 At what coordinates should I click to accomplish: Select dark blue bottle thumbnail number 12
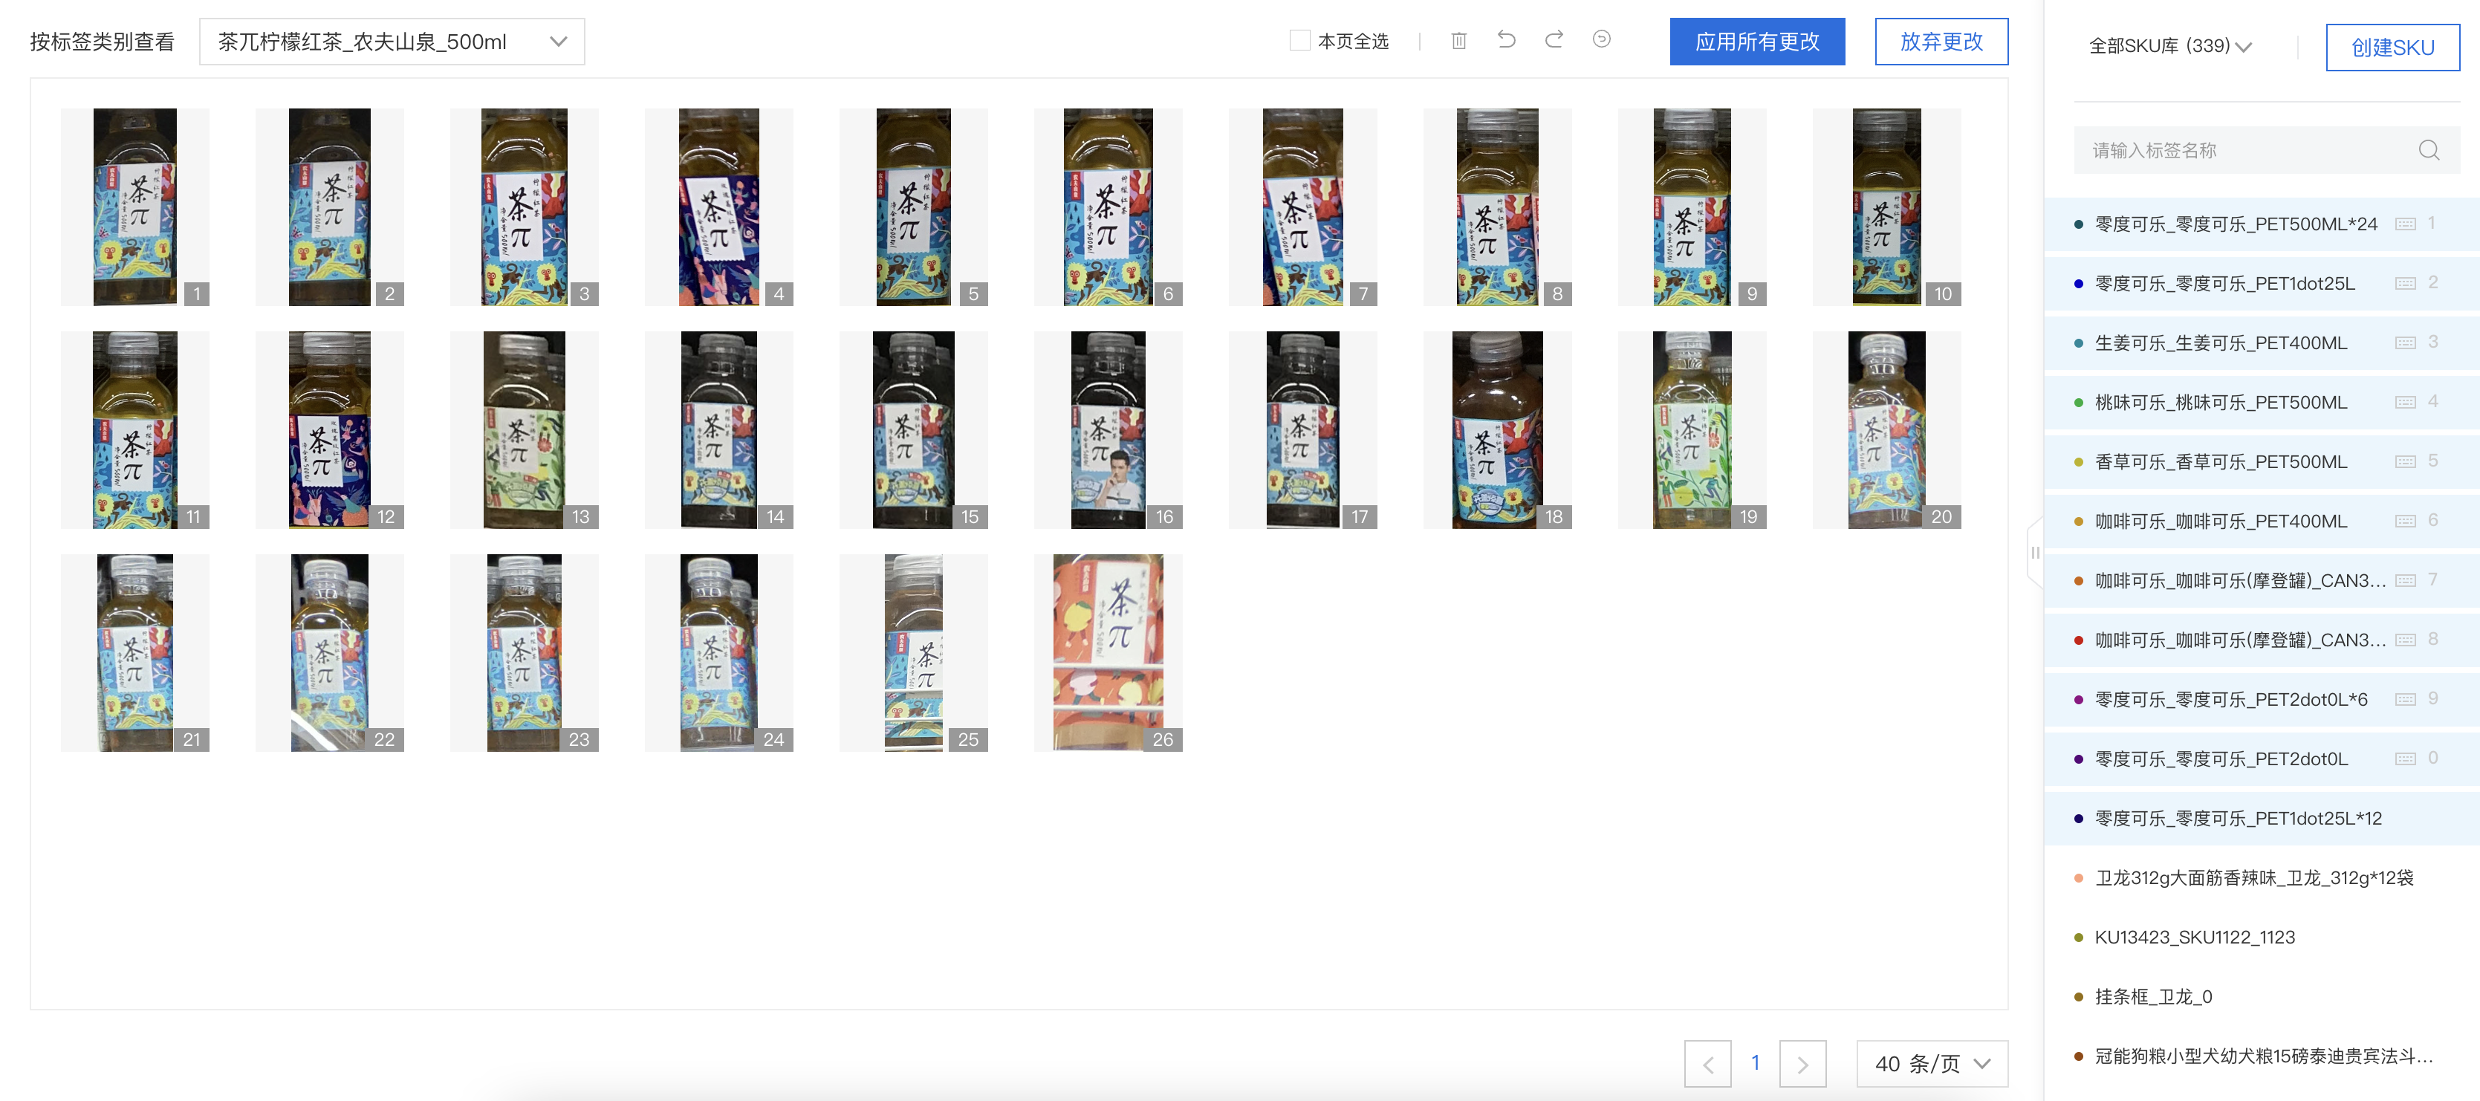tap(329, 430)
